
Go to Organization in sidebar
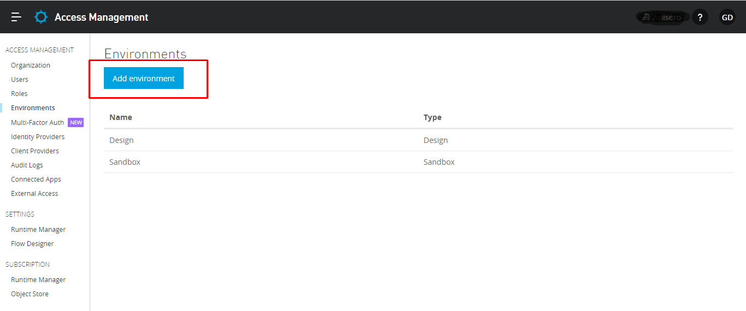coord(31,65)
